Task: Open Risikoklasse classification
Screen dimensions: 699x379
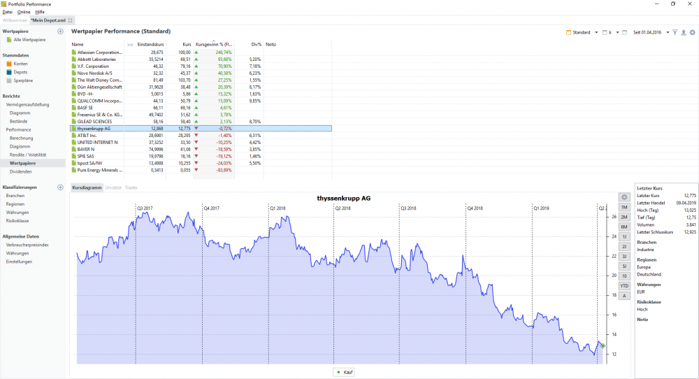Action: tap(17, 221)
